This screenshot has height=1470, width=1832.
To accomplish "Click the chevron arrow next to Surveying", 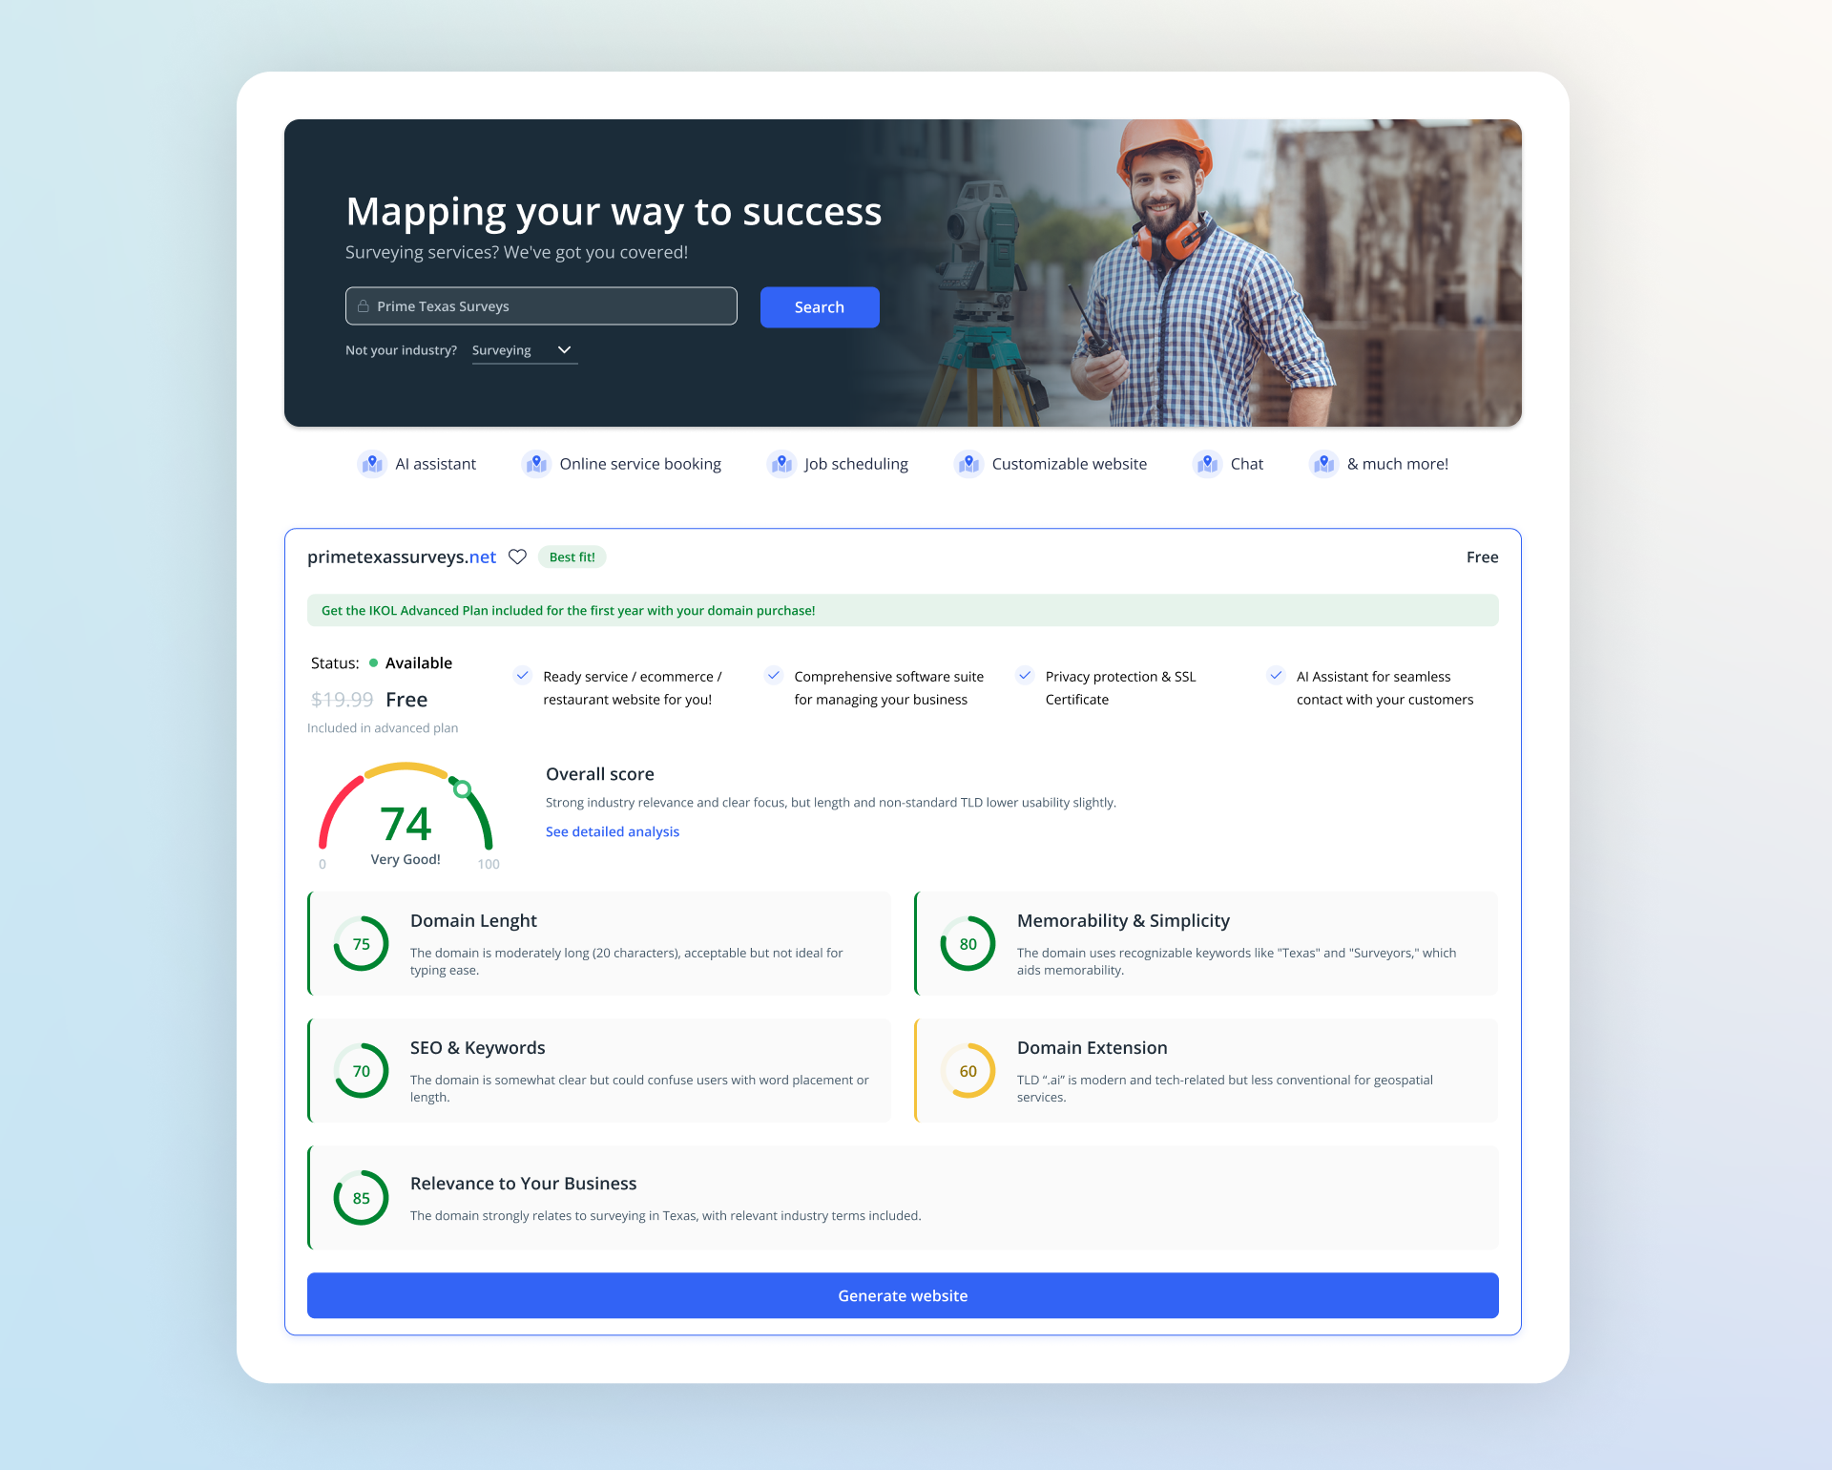I will pyautogui.click(x=564, y=350).
